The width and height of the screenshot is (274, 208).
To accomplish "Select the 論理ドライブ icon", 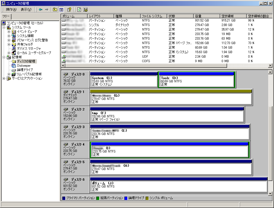I will (14, 70).
